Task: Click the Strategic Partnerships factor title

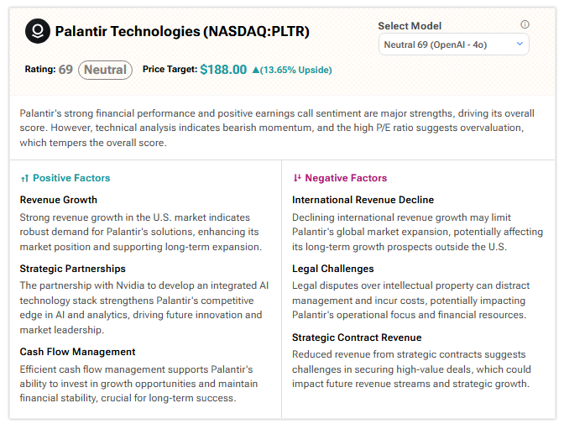Action: pyautogui.click(x=73, y=269)
